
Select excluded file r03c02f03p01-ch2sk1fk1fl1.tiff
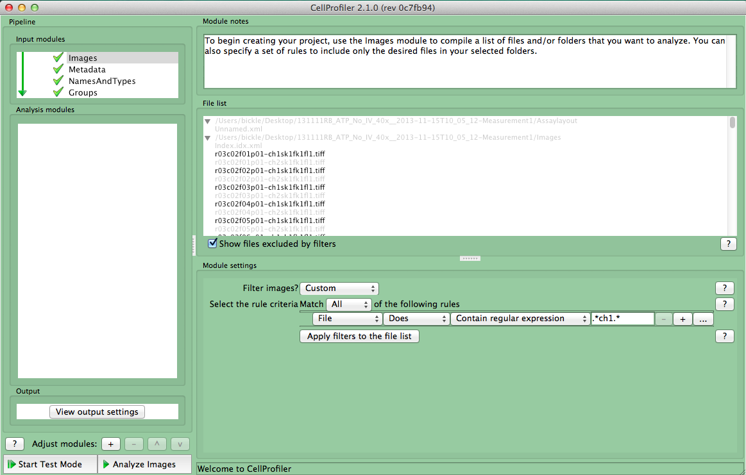click(x=270, y=196)
